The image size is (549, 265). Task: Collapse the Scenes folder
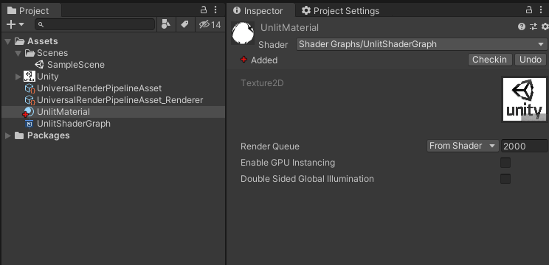click(x=18, y=54)
